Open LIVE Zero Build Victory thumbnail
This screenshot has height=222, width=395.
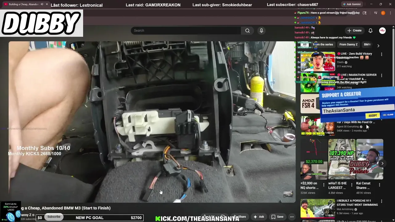click(x=318, y=61)
